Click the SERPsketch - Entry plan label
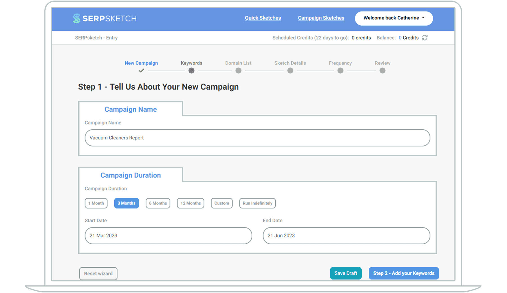The image size is (507, 293). tap(96, 38)
